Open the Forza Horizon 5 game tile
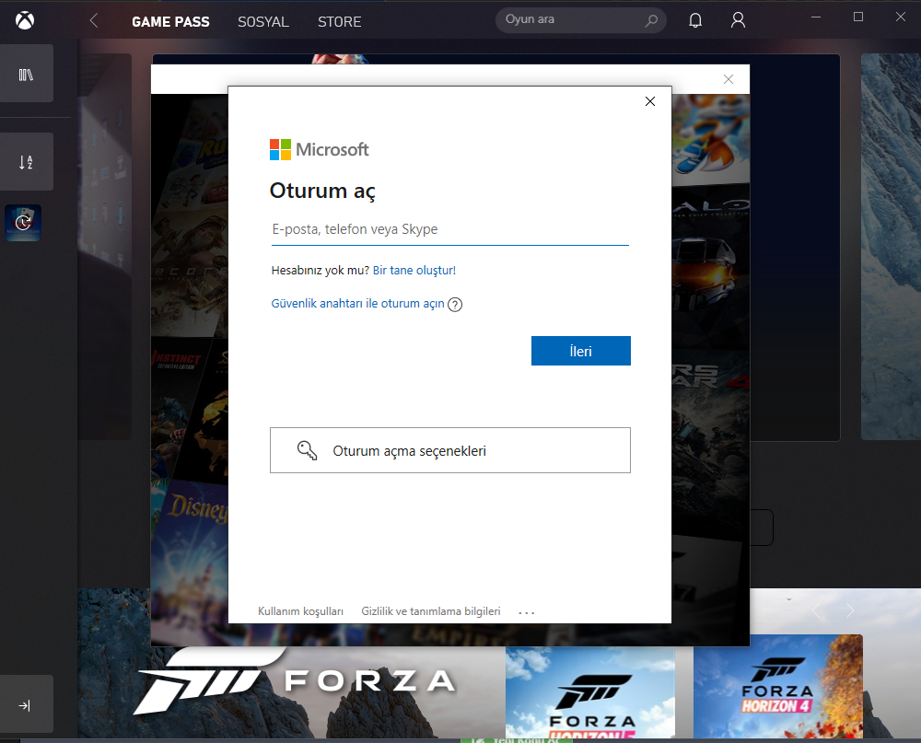This screenshot has height=743, width=921. point(589,692)
